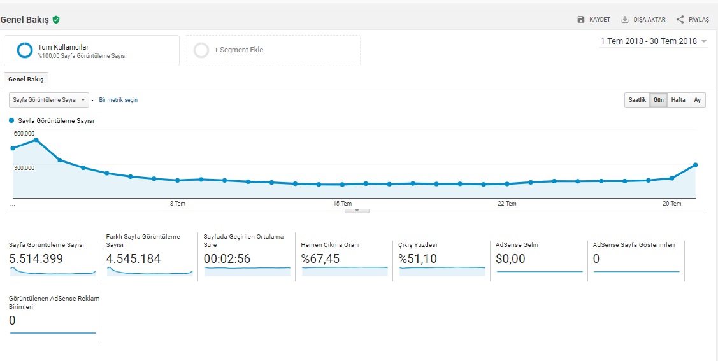The image size is (718, 361).
Task: Click the share (Paylaş) icon
Action: point(680,20)
